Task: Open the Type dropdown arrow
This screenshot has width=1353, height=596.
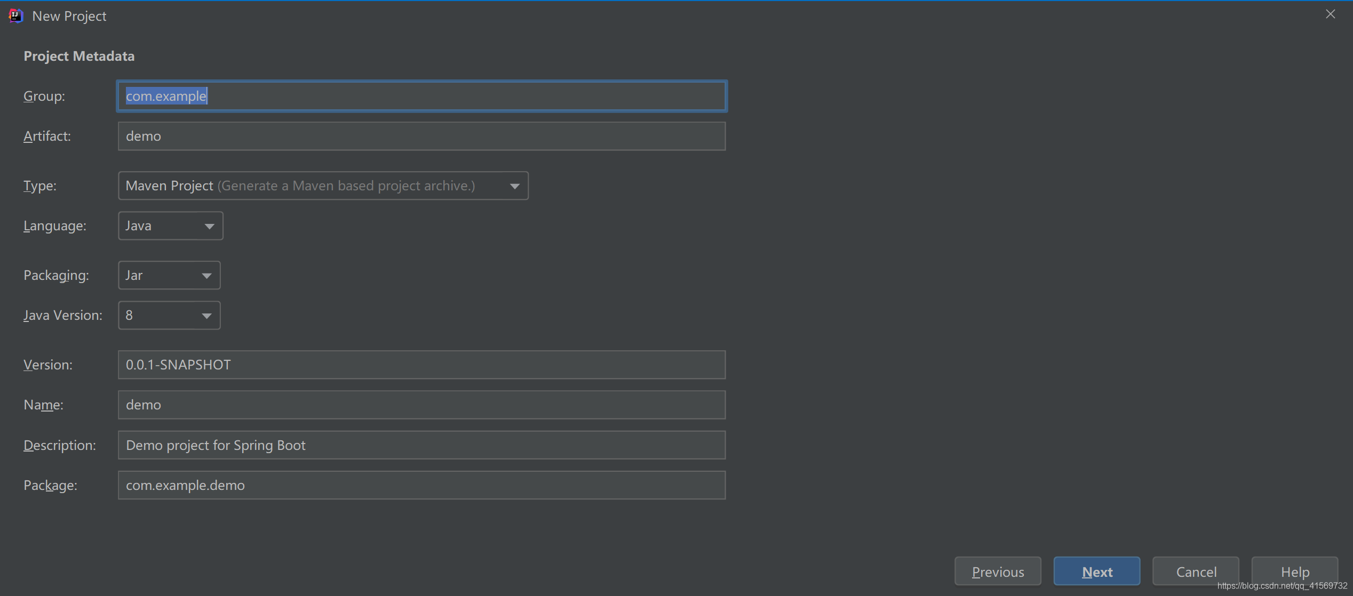Action: [x=514, y=186]
